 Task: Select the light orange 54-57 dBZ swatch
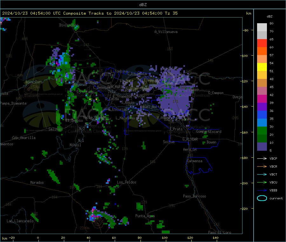click(x=262, y=59)
